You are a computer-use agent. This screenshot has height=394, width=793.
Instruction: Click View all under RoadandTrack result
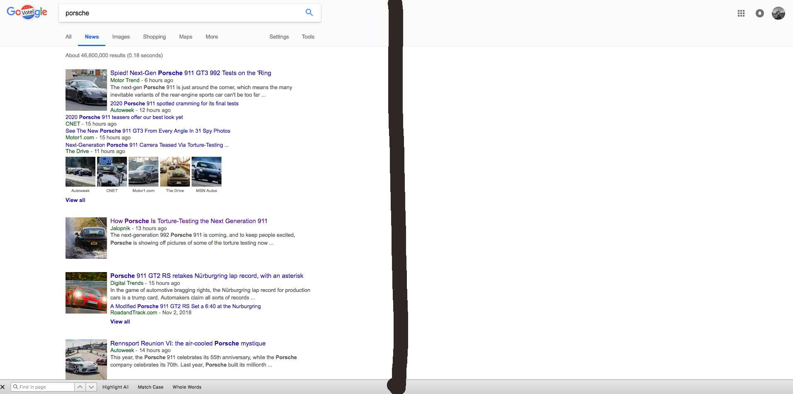coord(120,321)
